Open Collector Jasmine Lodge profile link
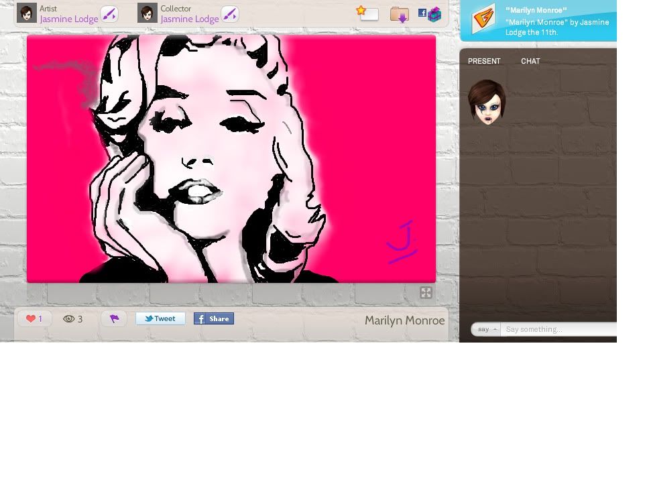645x480 pixels. click(190, 19)
